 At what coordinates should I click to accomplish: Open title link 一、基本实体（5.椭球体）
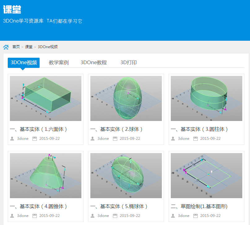click(x=119, y=206)
